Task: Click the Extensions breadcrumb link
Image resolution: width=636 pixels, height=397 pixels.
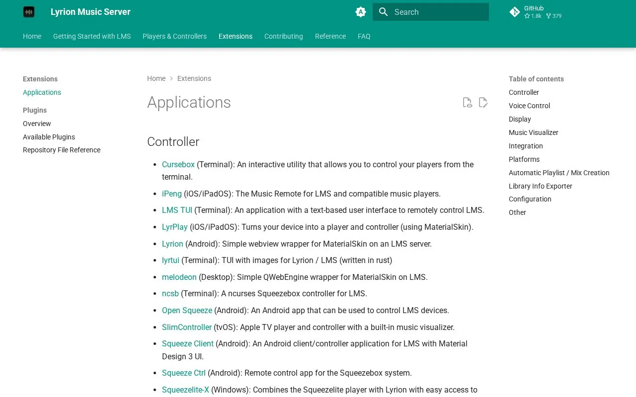Action: click(x=194, y=78)
